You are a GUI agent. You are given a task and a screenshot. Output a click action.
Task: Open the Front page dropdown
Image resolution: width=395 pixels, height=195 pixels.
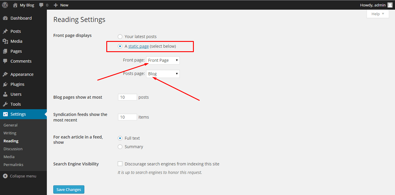click(x=163, y=60)
